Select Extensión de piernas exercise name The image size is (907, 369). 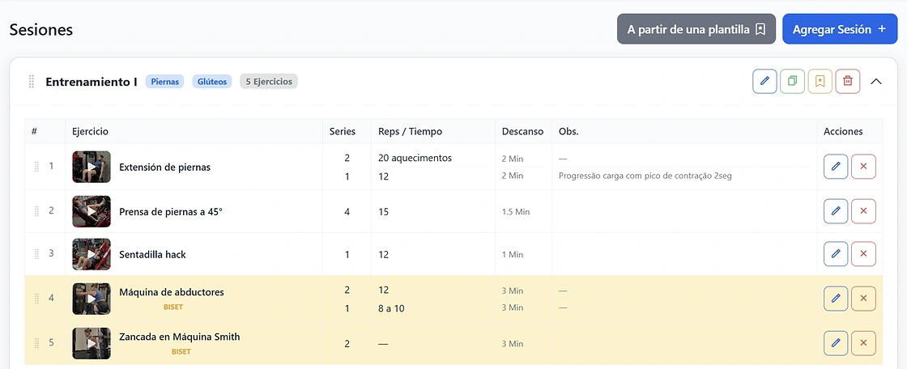point(165,168)
